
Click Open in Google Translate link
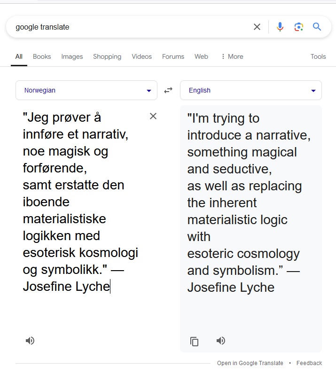(x=250, y=363)
